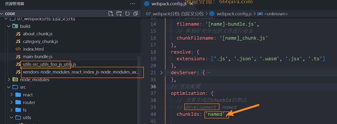
Task: Place cursor on the 'named' chunkIds value
Action: [x=216, y=114]
